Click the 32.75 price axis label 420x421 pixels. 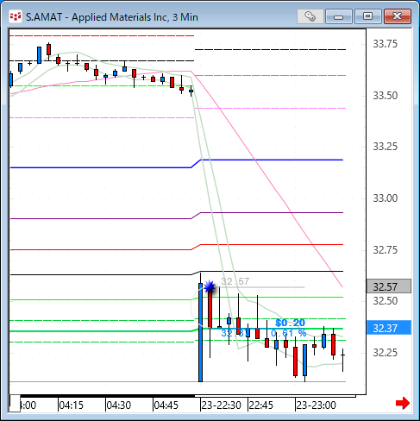[x=386, y=250]
